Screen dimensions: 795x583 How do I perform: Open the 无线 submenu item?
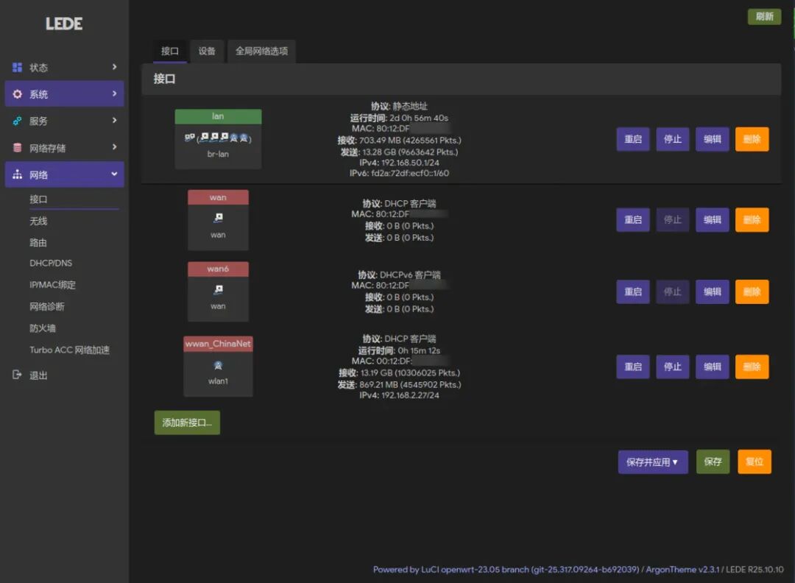(38, 221)
